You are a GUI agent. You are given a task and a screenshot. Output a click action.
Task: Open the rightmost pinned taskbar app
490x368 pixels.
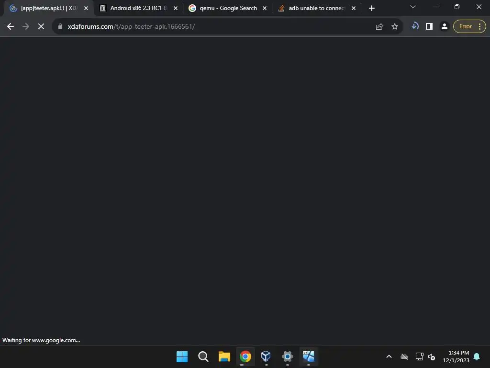(309, 356)
